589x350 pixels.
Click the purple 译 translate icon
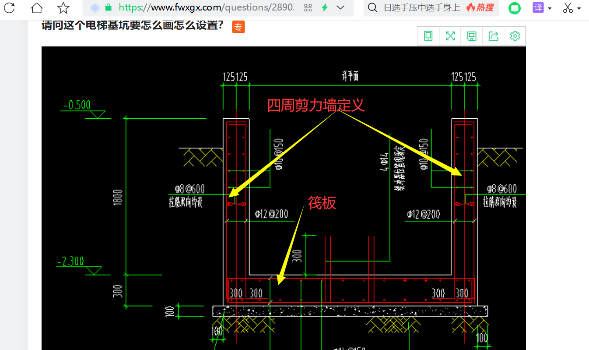click(x=538, y=7)
